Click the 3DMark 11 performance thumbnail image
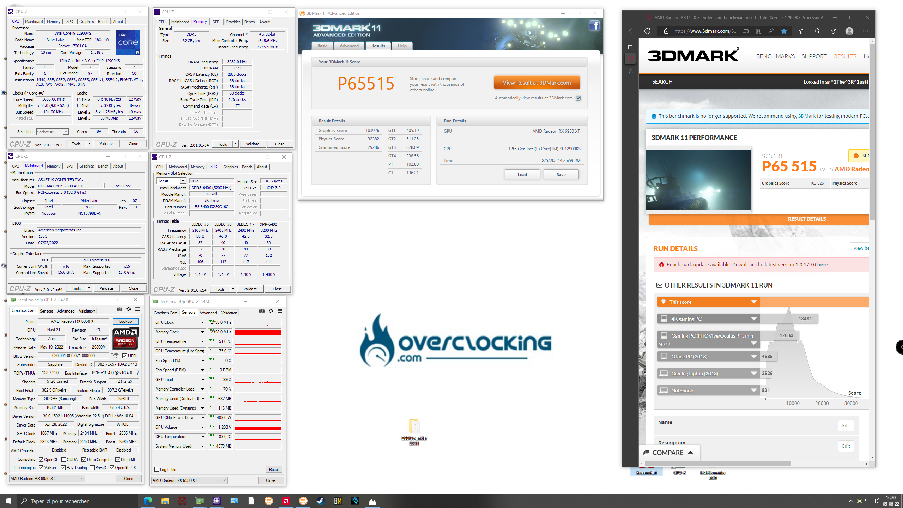This screenshot has width=903, height=508. pos(698,180)
